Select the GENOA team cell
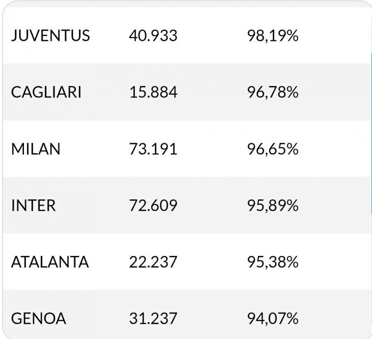 coord(38,319)
